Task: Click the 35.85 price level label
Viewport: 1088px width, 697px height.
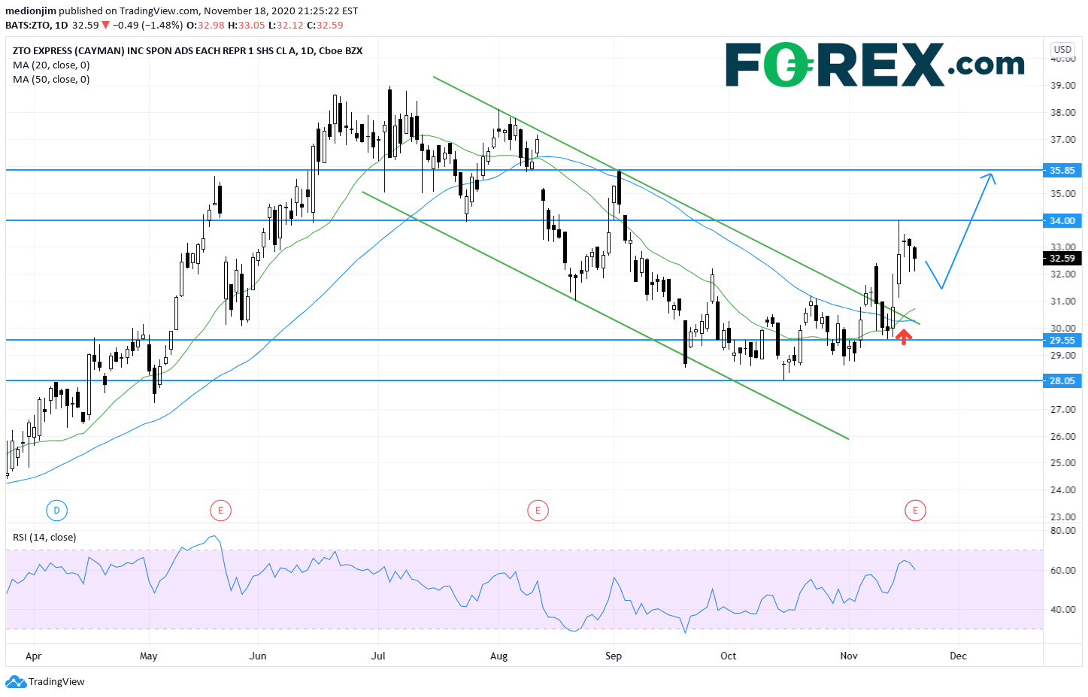Action: pos(1062,171)
